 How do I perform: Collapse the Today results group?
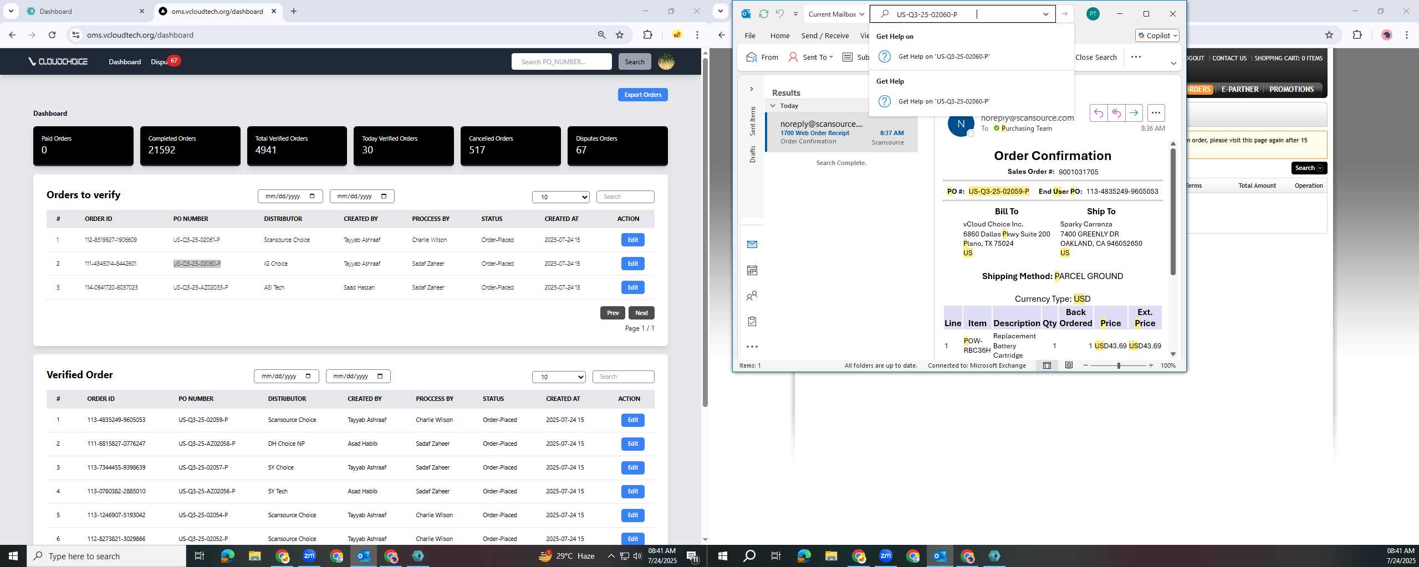pyautogui.click(x=773, y=105)
